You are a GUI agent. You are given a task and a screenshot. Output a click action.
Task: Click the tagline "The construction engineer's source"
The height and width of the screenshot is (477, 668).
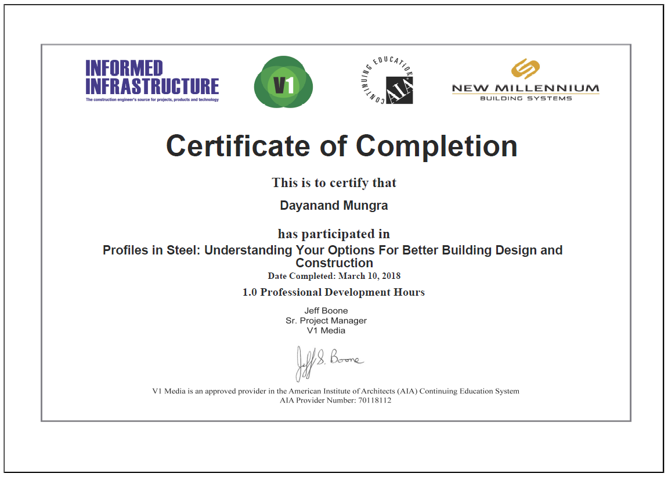pyautogui.click(x=152, y=100)
